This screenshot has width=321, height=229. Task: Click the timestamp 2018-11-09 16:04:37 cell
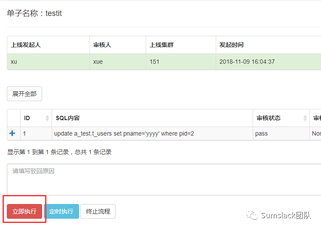click(247, 62)
